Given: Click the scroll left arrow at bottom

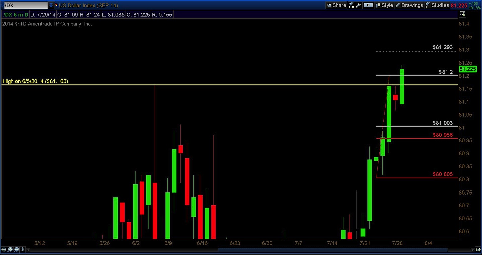Looking at the screenshot, I should (28, 250).
